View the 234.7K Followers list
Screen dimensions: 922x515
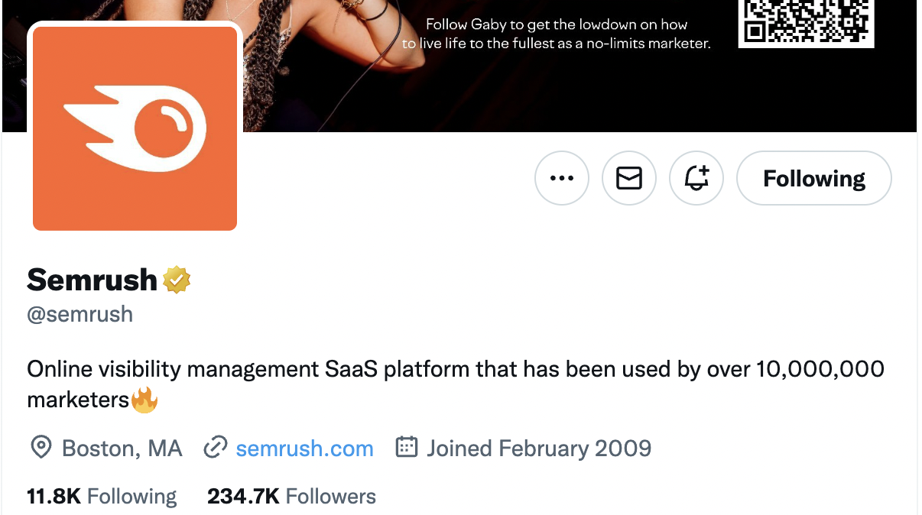(x=291, y=497)
